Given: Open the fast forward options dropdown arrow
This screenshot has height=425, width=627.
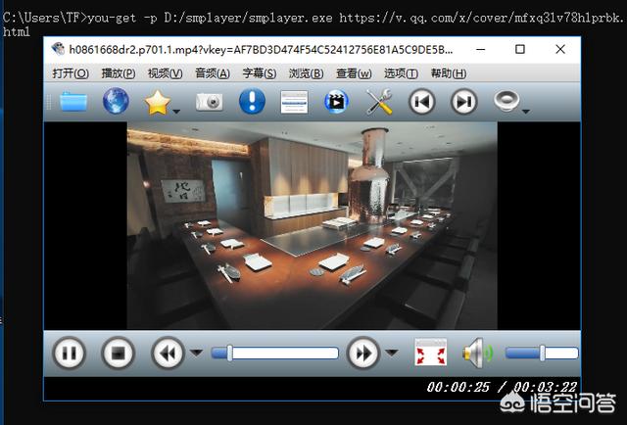Looking at the screenshot, I should pos(392,353).
